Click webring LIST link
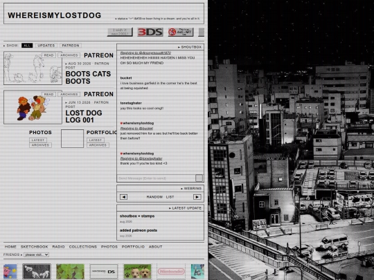This screenshot has width=374, height=280. [170, 197]
